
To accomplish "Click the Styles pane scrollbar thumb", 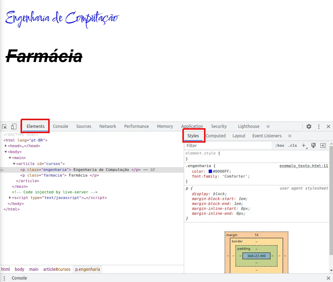I will (331, 200).
